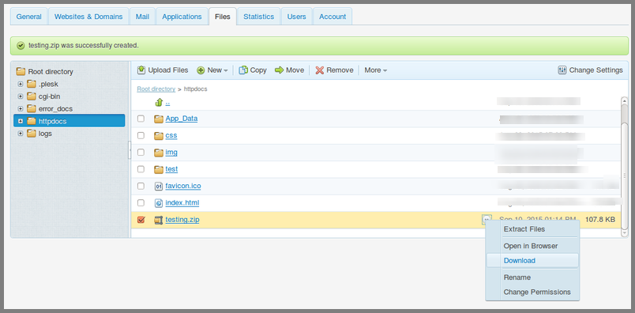This screenshot has height=313, width=635.
Task: Click the green Move arrow icon
Action: click(279, 70)
